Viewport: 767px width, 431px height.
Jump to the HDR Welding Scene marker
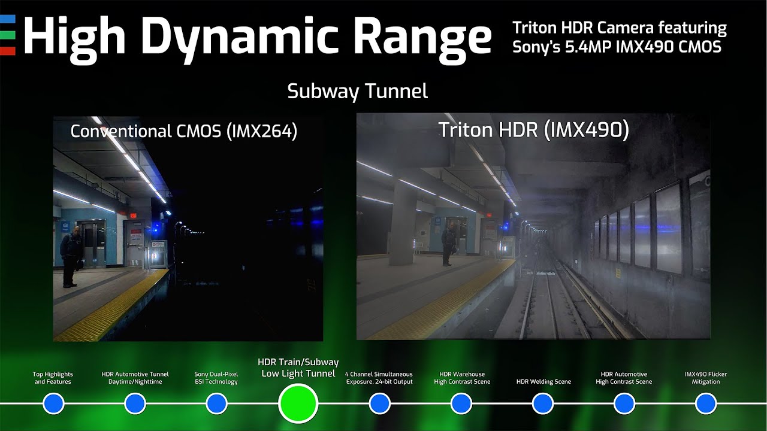pyautogui.click(x=543, y=403)
